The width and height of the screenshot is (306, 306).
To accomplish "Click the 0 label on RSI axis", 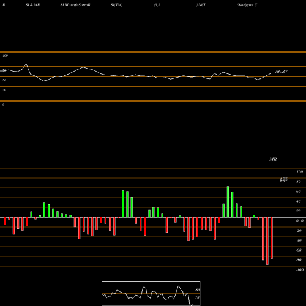I will pos(3,105).
